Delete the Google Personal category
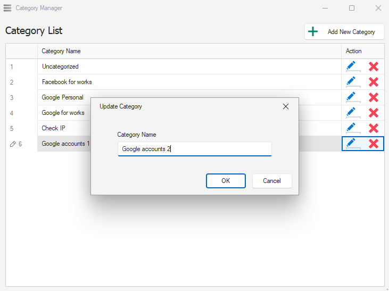The width and height of the screenshot is (389, 291). (x=374, y=97)
